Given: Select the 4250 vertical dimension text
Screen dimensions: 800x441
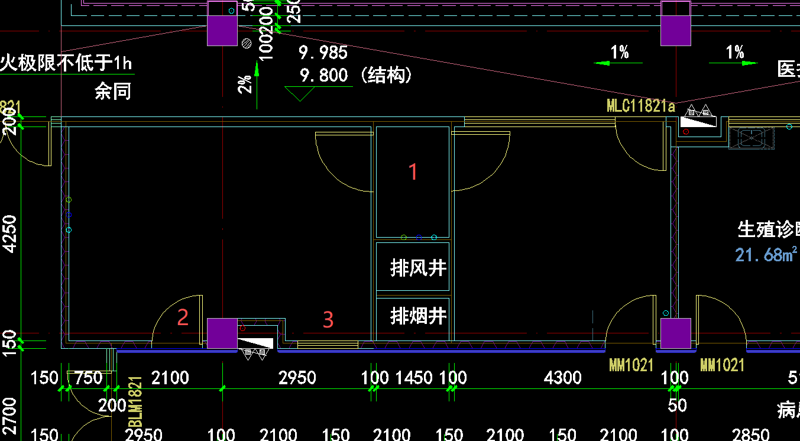Looking at the screenshot, I should pyautogui.click(x=11, y=233).
